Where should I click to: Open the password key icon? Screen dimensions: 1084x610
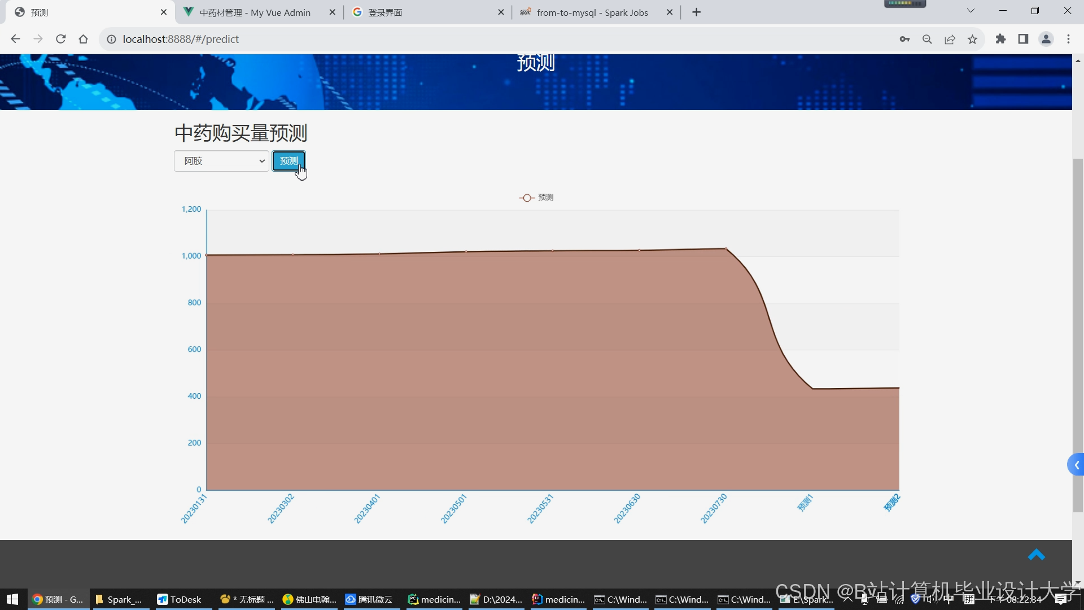click(904, 39)
